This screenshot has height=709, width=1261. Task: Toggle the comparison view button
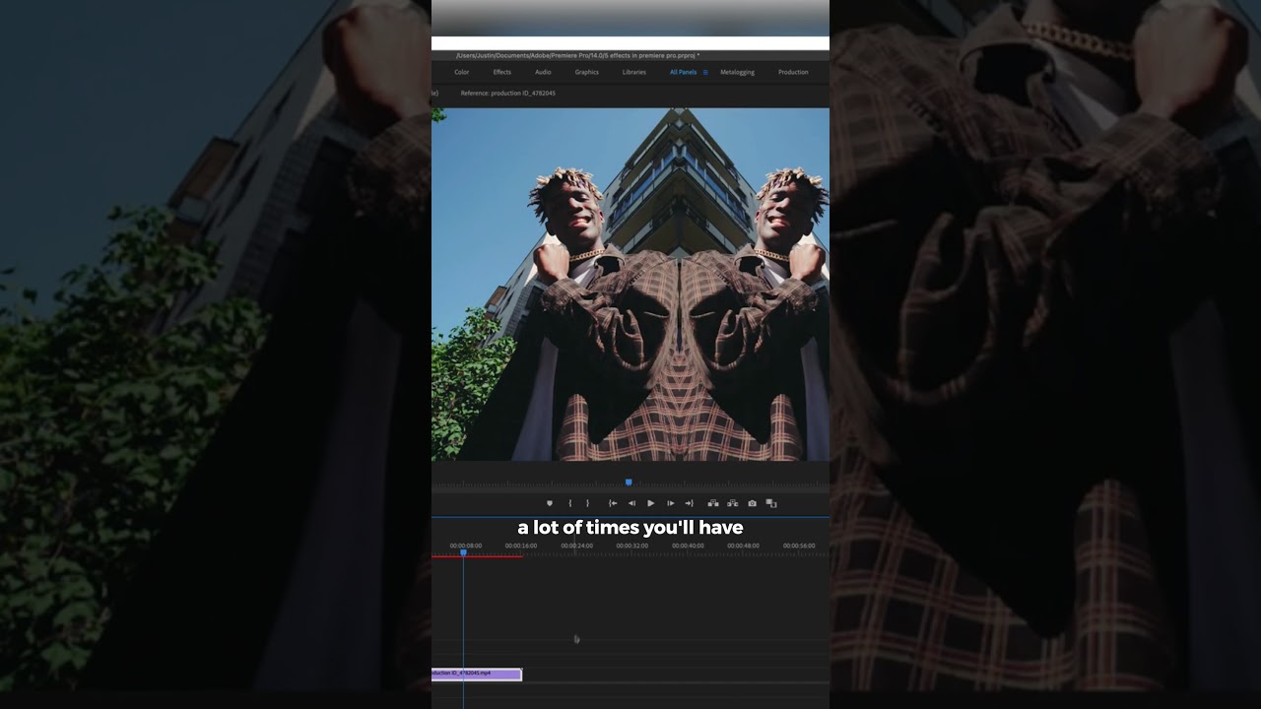click(771, 503)
